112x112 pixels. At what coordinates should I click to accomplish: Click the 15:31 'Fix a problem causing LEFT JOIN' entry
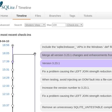coord(76,71)
